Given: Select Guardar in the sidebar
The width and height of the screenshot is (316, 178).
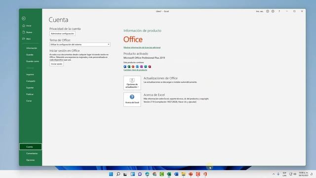Looking at the screenshot, I should [x=30, y=55].
